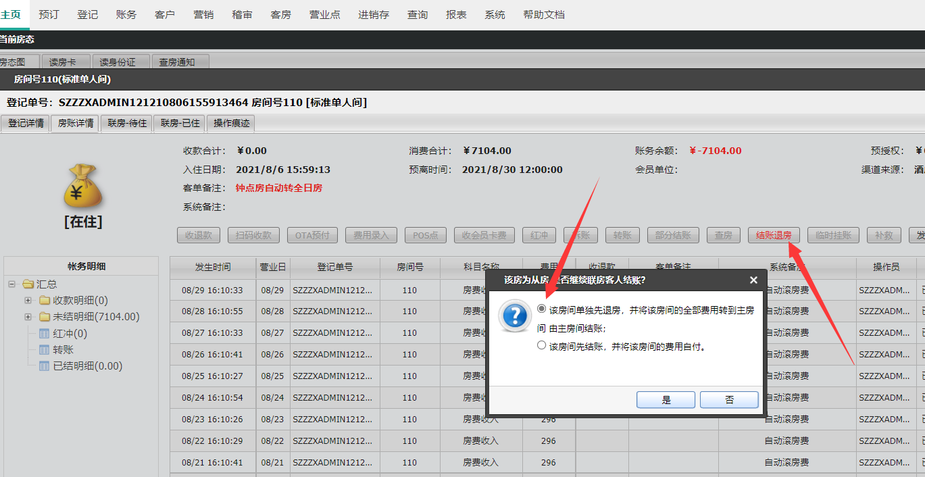Click the 汇总 folder icon
Viewport: 925px width, 477px height.
[x=28, y=284]
